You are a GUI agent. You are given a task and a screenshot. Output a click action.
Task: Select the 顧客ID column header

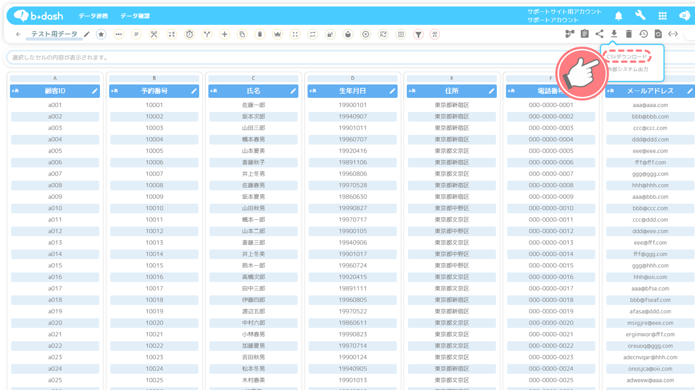[55, 91]
